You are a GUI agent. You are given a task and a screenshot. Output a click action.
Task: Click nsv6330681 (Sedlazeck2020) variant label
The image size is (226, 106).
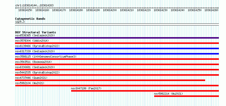coord(35,67)
